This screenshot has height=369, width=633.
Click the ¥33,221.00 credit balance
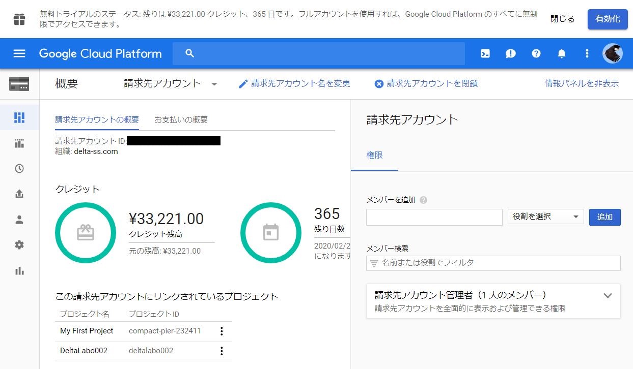click(167, 219)
